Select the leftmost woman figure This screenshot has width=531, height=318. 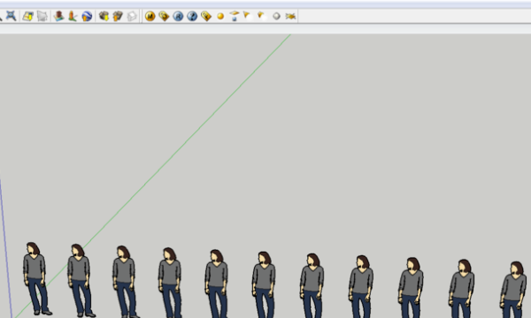[35, 278]
